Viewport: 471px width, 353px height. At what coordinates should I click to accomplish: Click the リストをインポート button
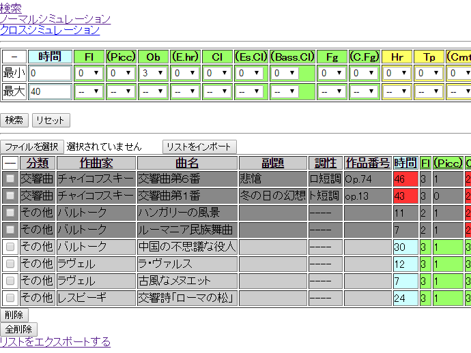pyautogui.click(x=199, y=147)
